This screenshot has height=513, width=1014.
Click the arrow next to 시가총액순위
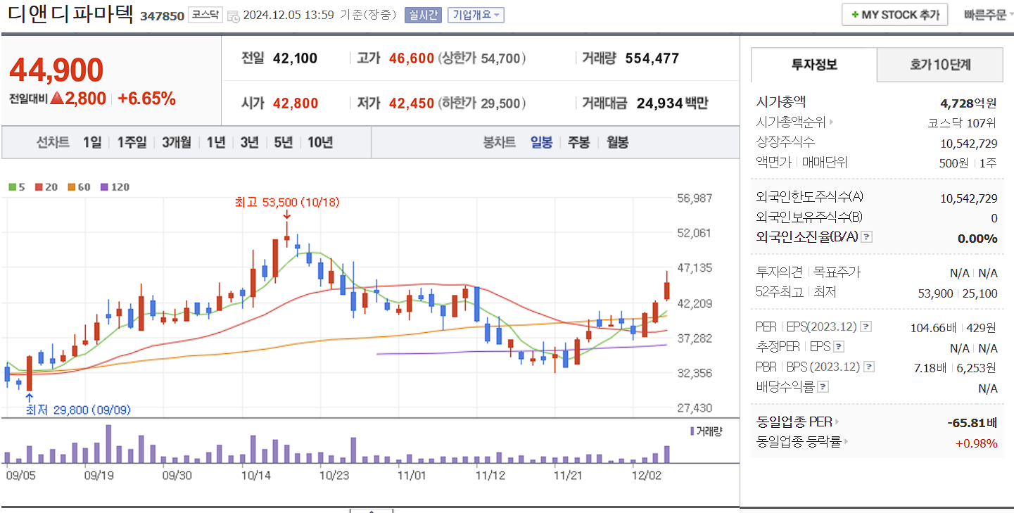(831, 123)
